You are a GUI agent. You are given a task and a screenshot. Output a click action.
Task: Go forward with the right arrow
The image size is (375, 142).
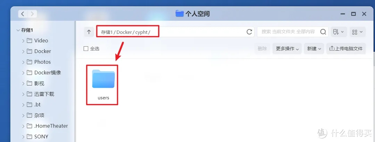coord(32,14)
